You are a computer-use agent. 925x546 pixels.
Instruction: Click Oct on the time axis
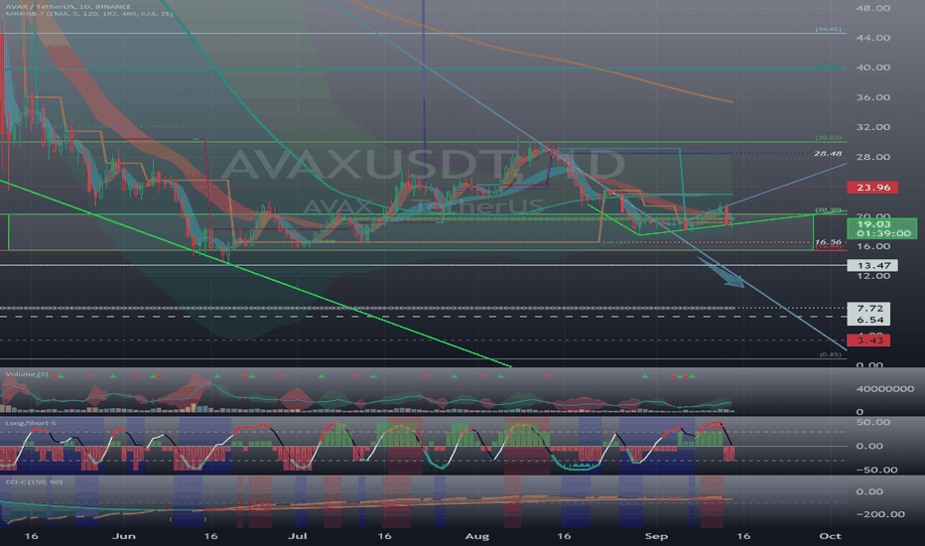click(831, 536)
